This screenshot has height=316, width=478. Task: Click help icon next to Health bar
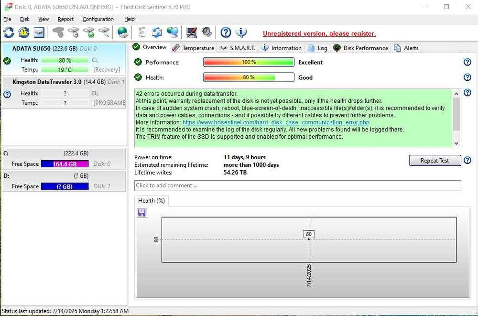pos(467,77)
